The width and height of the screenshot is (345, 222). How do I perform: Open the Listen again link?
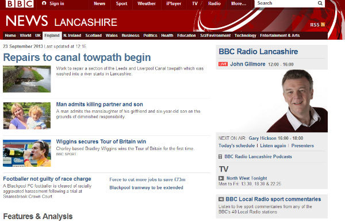273,146
